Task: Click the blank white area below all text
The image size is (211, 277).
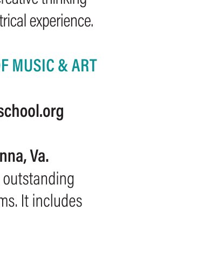Action: click(105, 243)
